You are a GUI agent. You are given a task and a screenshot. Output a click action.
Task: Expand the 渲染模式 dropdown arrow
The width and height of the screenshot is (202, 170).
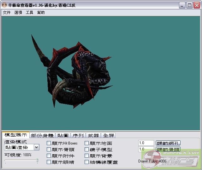click(37, 147)
